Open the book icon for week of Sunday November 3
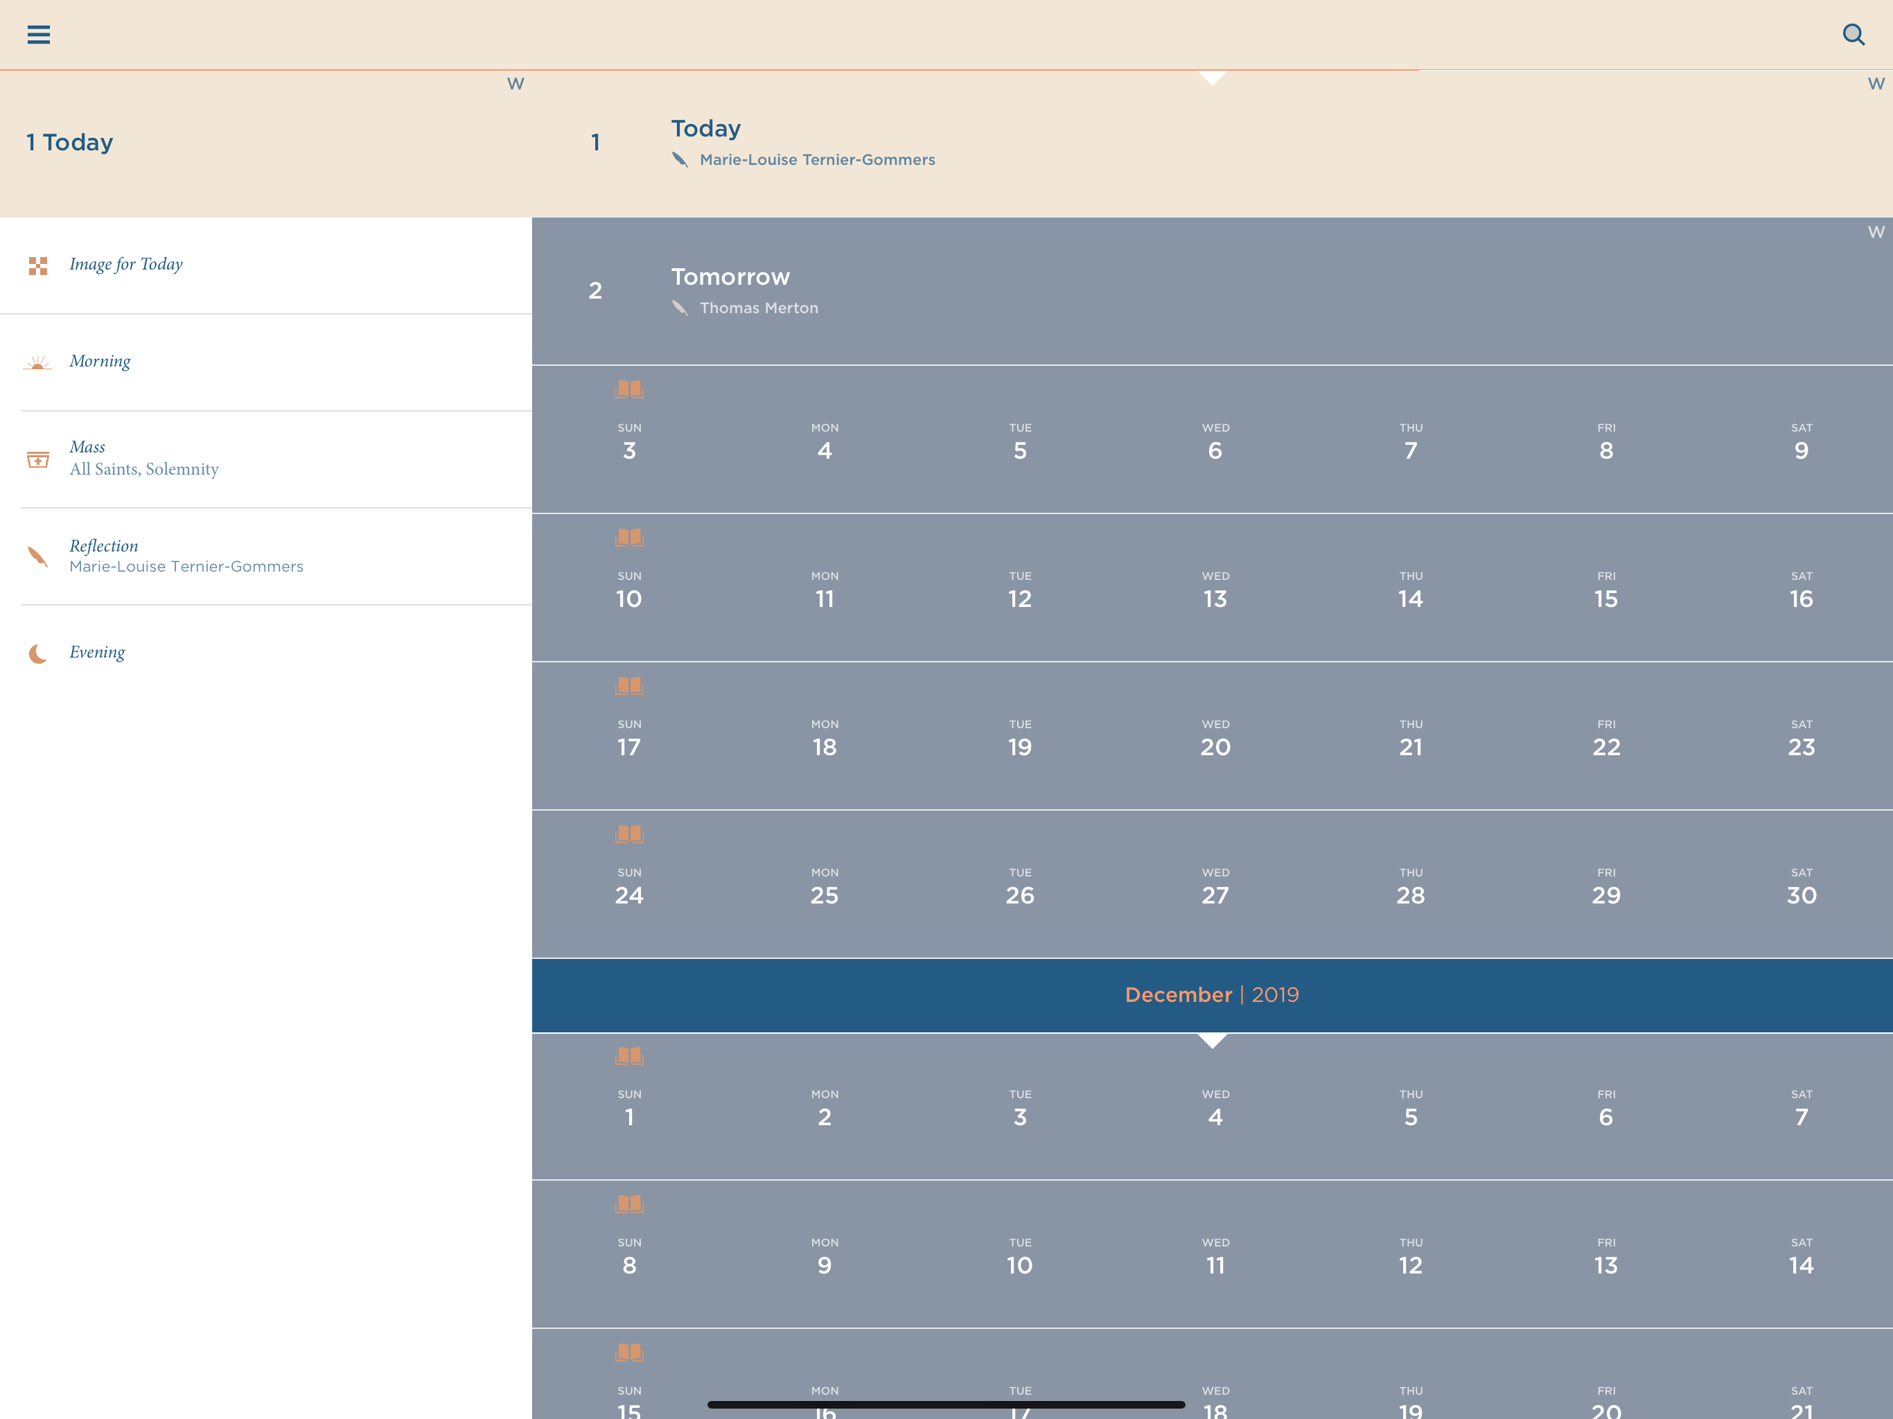Image resolution: width=1893 pixels, height=1419 pixels. tap(629, 389)
